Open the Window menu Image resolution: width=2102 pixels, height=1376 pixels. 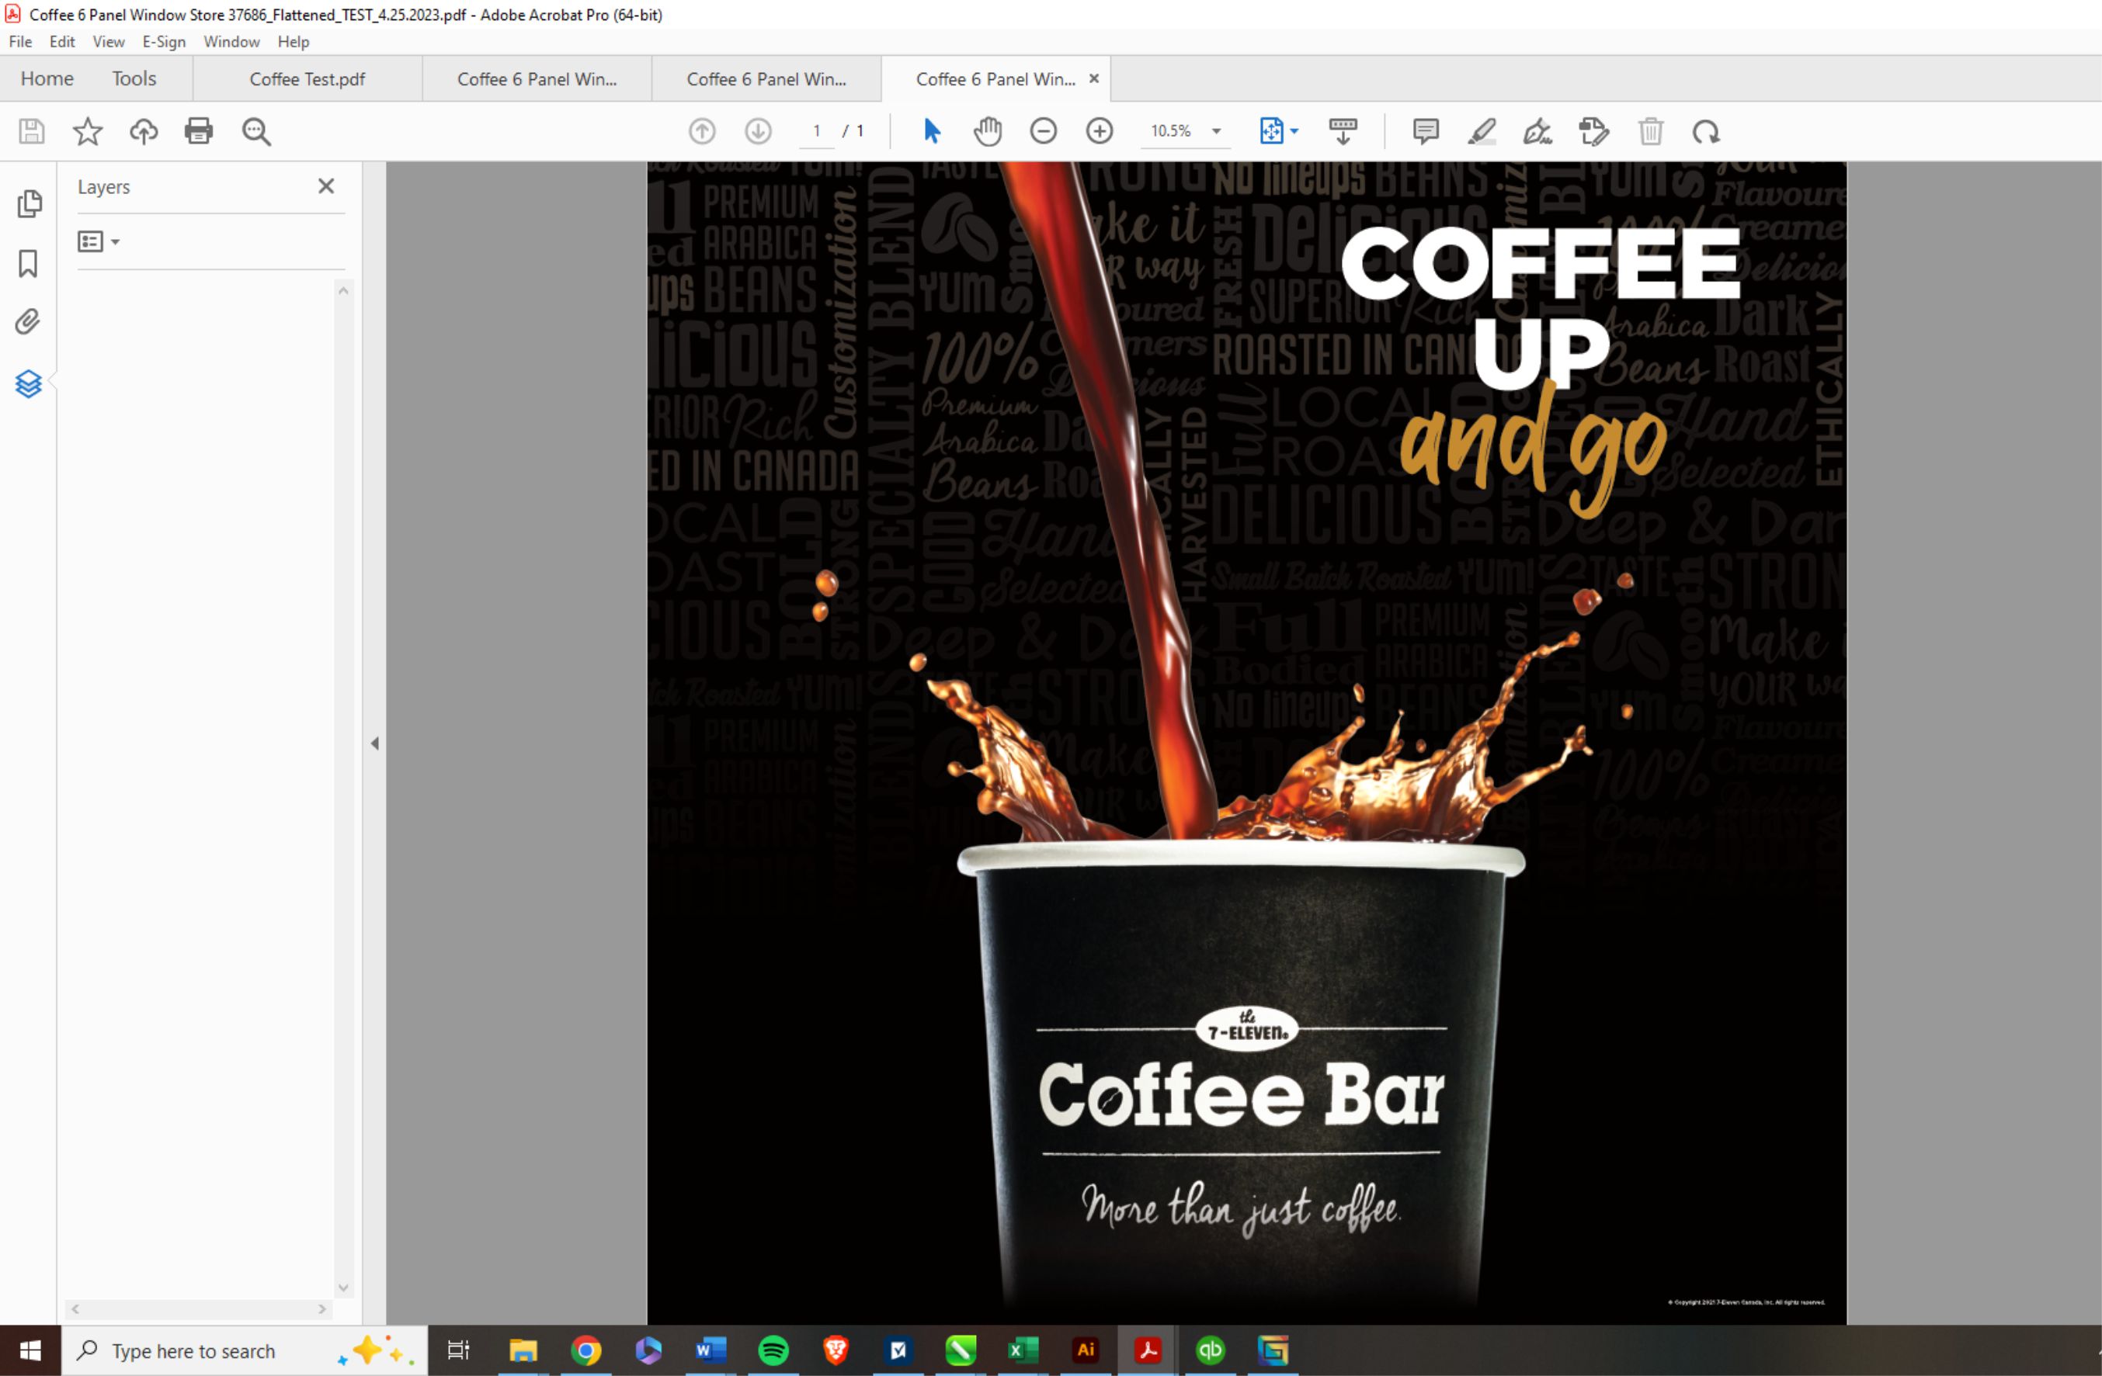pos(231,41)
